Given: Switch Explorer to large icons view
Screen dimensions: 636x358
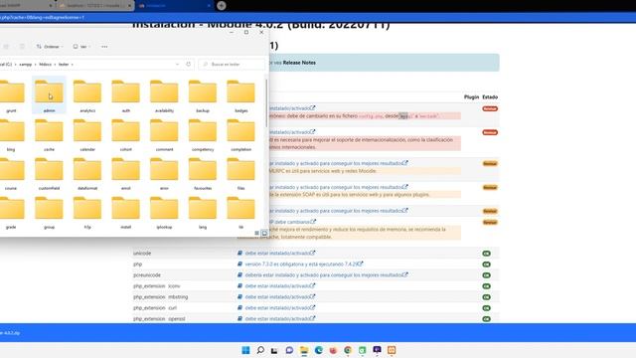Looking at the screenshot, I should 264,233.
